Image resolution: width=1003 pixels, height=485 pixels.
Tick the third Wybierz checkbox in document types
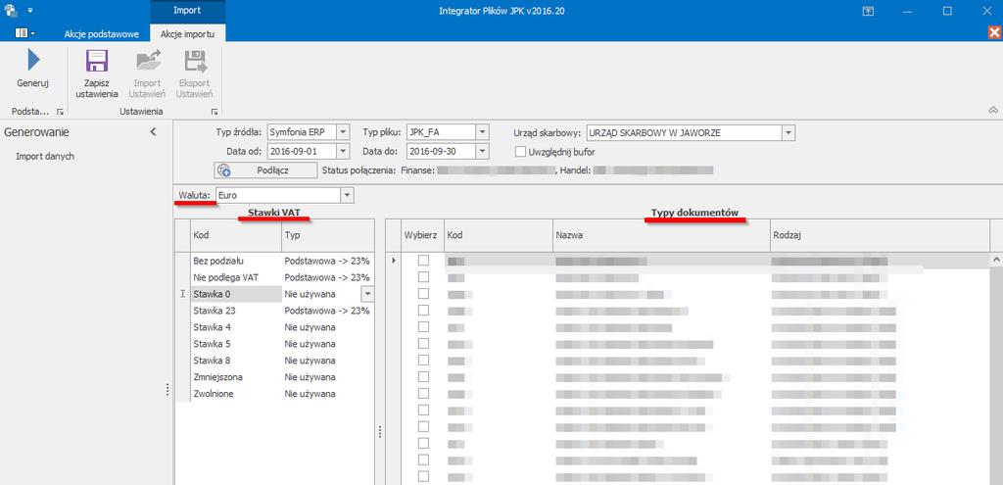[423, 294]
